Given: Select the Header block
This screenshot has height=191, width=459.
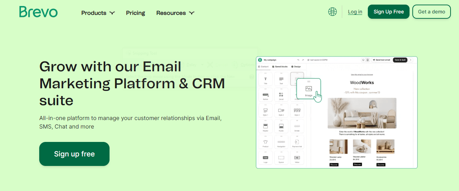Looking at the screenshot, I should [265, 126].
